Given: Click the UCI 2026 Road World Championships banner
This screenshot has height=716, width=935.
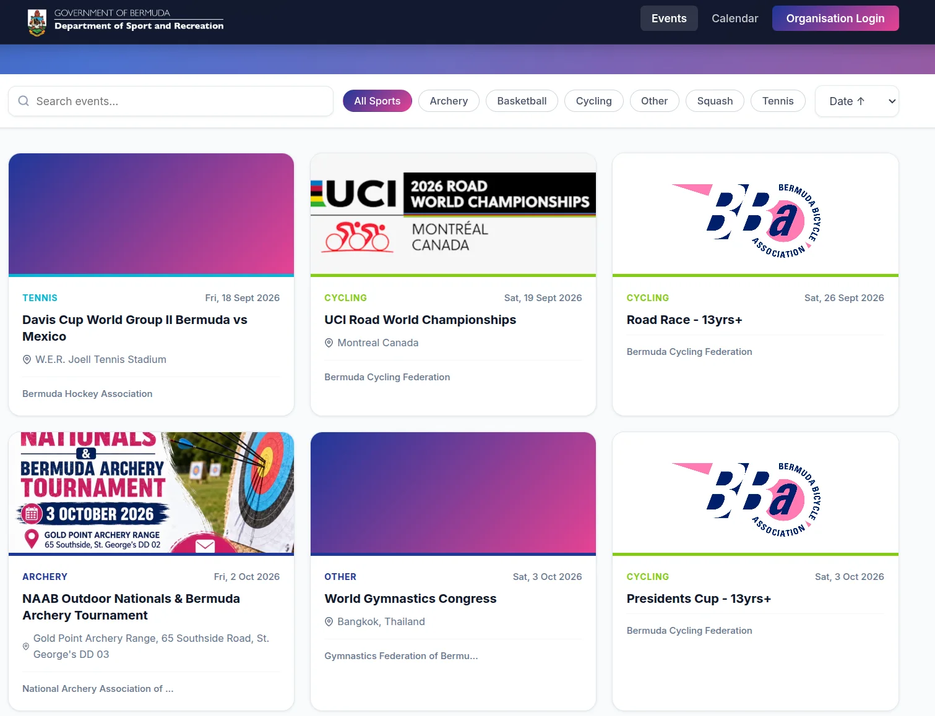Looking at the screenshot, I should (x=453, y=213).
